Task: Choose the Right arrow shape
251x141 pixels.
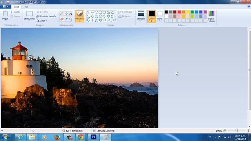Action: tap(104, 16)
